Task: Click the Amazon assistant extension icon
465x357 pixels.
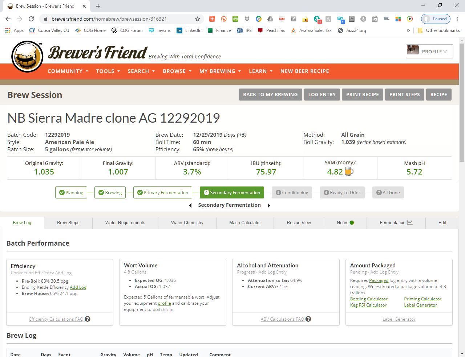Action: [x=317, y=19]
